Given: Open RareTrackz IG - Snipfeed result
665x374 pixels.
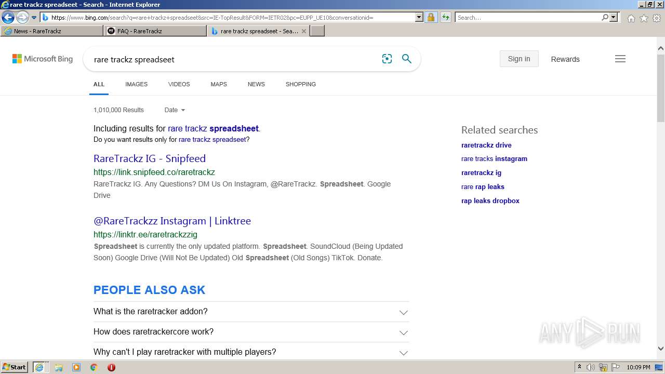Looking at the screenshot, I should [150, 158].
